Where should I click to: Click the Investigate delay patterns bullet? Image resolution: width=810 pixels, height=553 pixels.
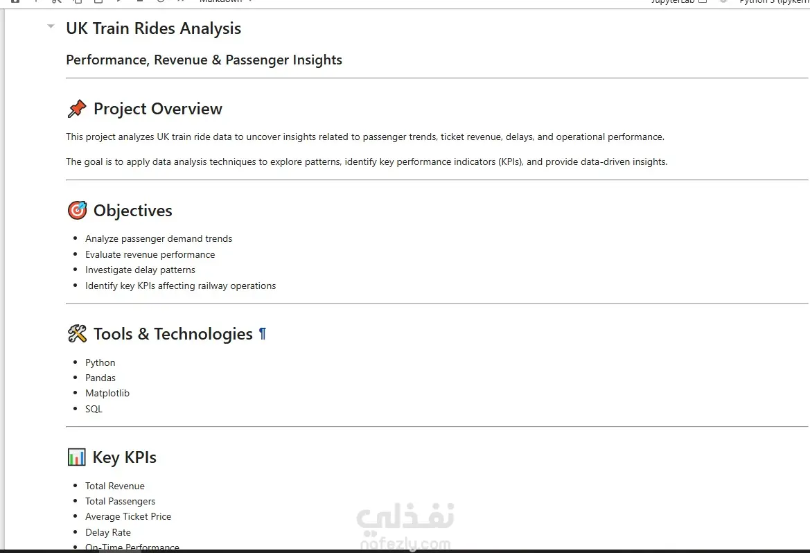point(140,270)
